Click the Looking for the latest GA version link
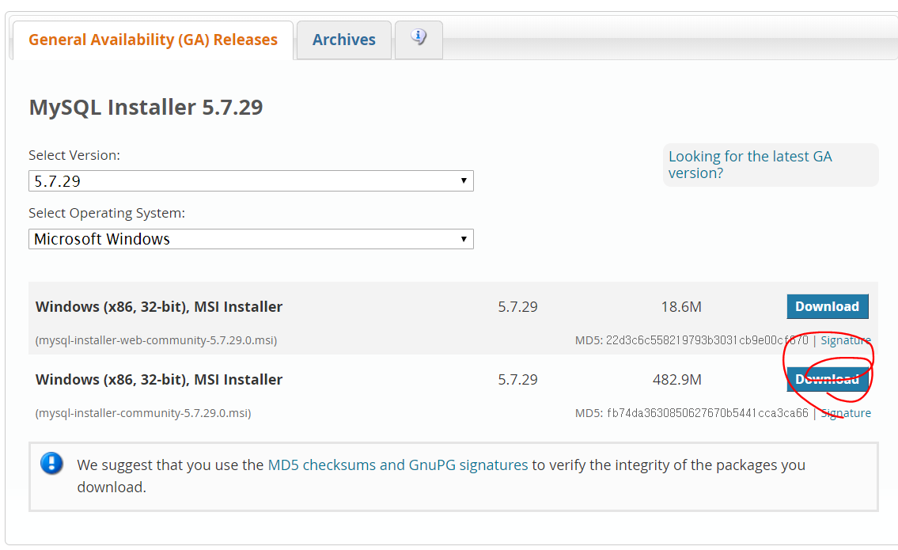898x550 pixels. click(750, 165)
